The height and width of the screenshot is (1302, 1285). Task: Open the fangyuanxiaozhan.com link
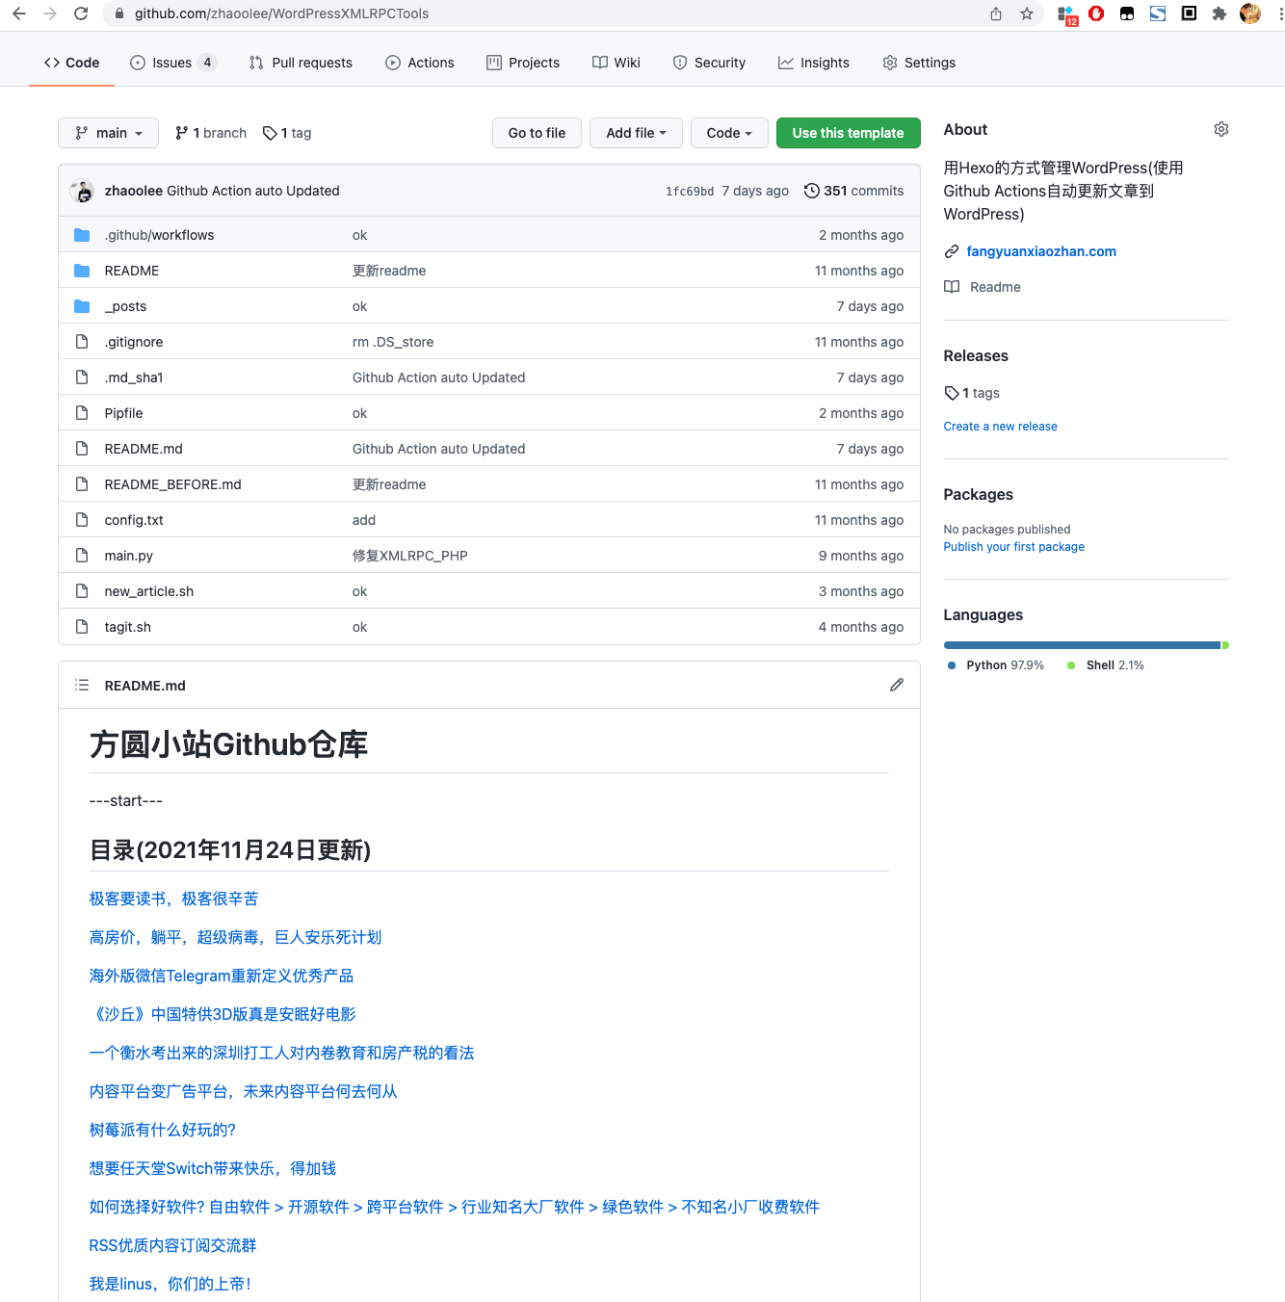click(1041, 251)
